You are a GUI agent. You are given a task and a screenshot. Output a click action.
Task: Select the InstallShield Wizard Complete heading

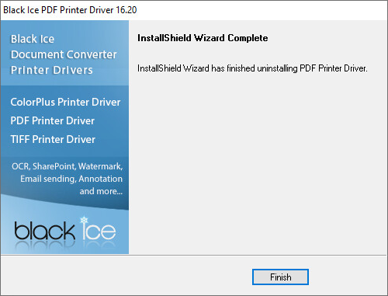pyautogui.click(x=203, y=38)
